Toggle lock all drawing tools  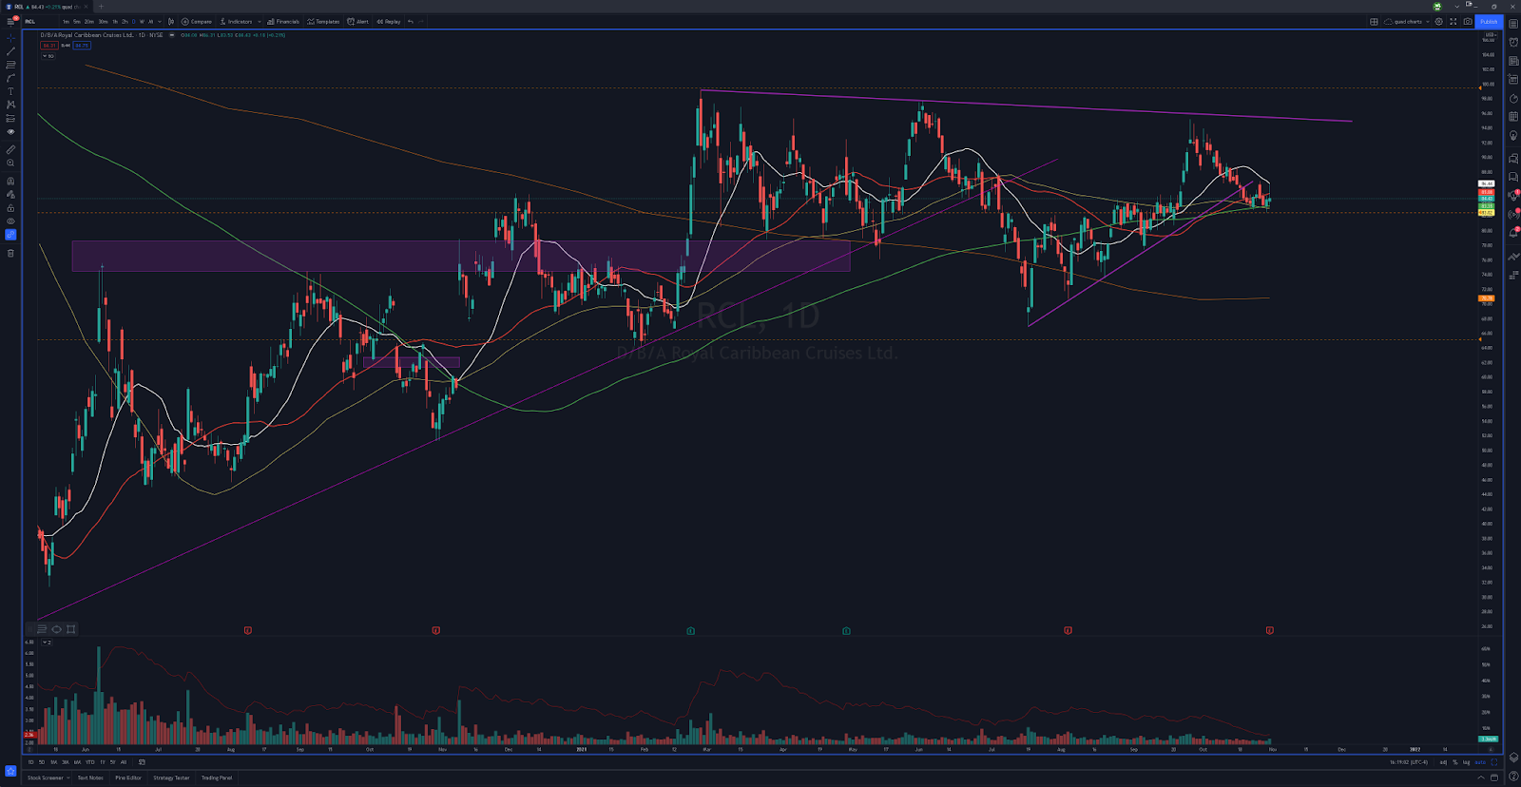10,208
